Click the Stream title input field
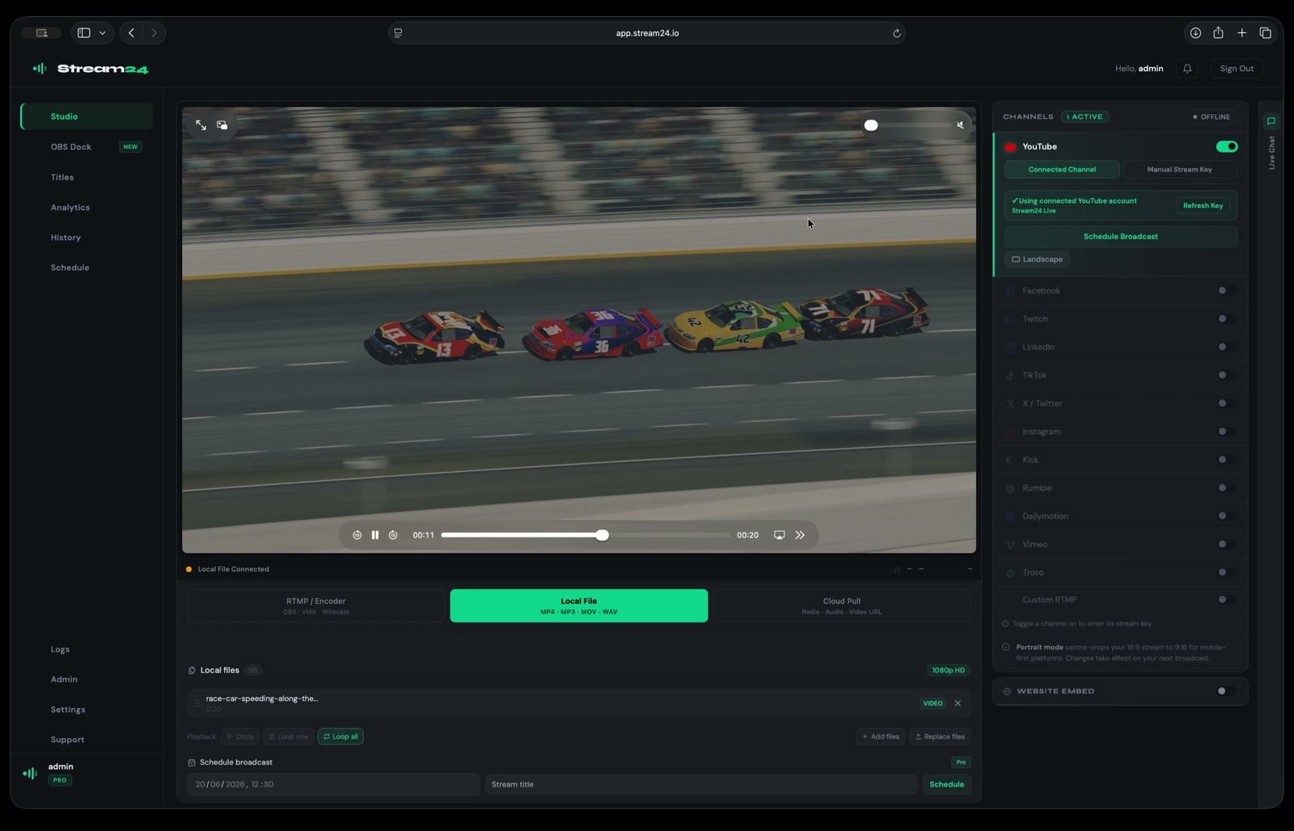Screen dimensions: 1294x831 click(x=700, y=785)
